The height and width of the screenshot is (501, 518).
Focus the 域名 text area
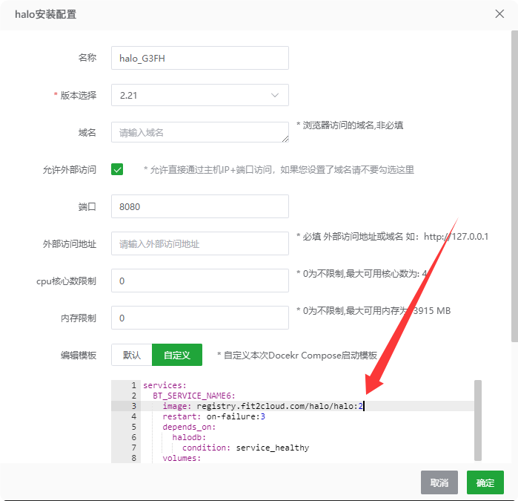pyautogui.click(x=199, y=132)
